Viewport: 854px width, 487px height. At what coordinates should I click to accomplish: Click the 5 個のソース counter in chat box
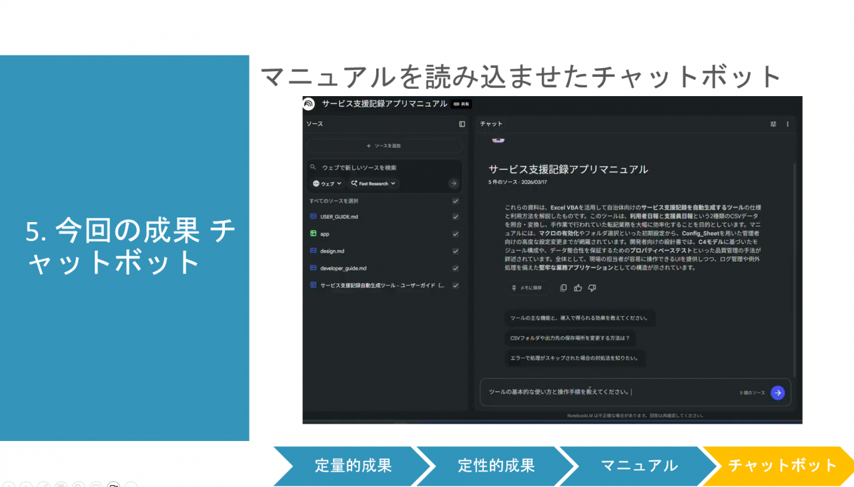click(752, 393)
